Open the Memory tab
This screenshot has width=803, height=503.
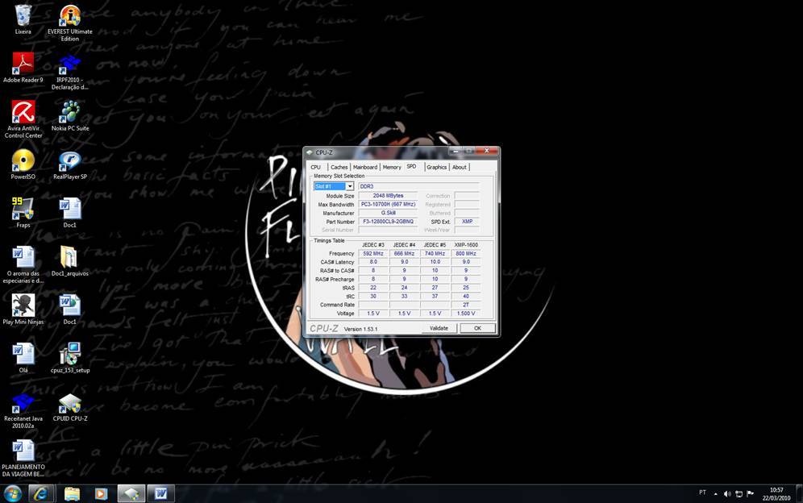392,167
